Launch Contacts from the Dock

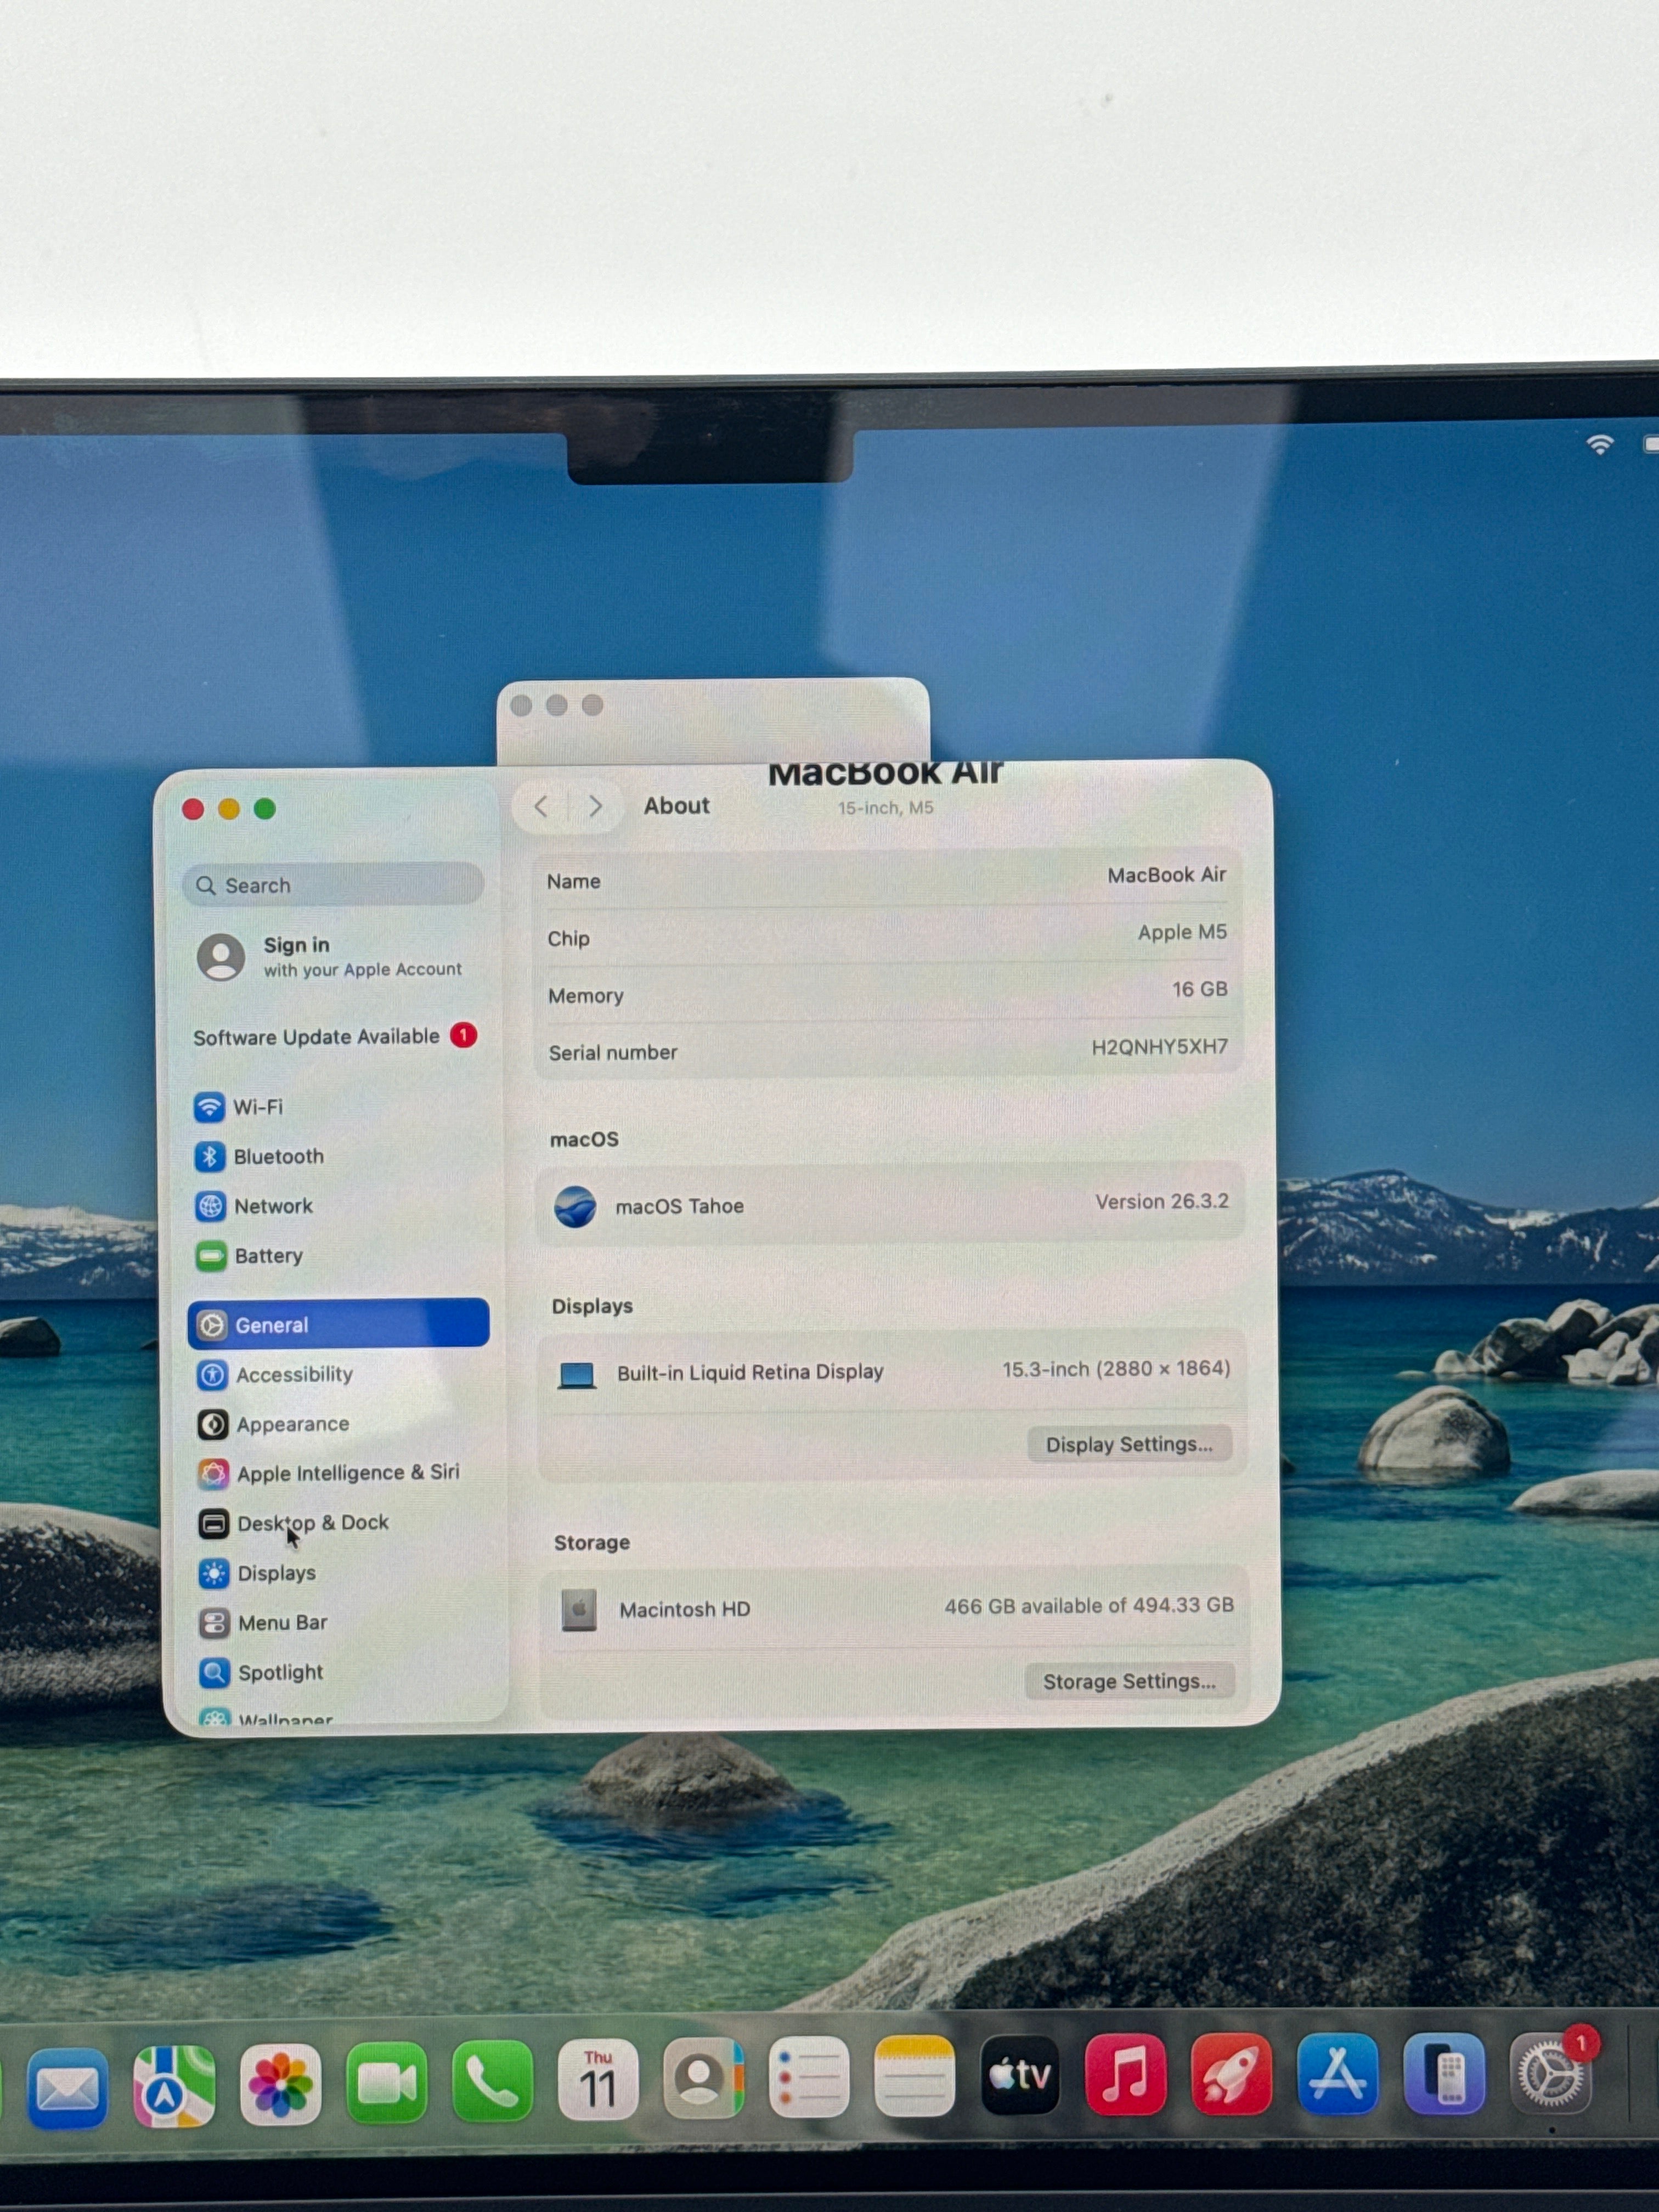(704, 2078)
